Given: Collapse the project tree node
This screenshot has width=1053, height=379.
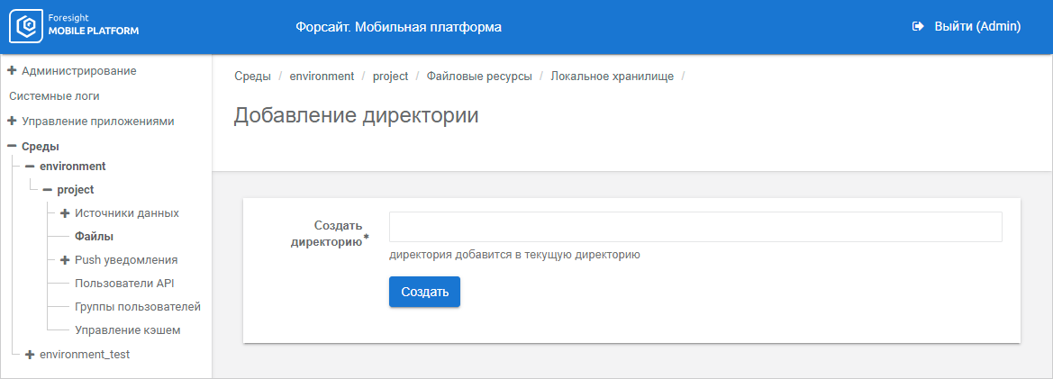Looking at the screenshot, I should pos(48,190).
